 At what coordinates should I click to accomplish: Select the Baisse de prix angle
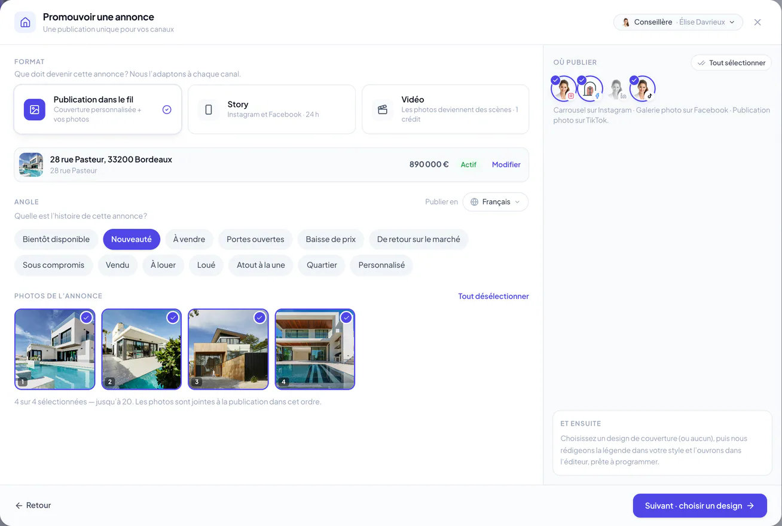(x=331, y=240)
